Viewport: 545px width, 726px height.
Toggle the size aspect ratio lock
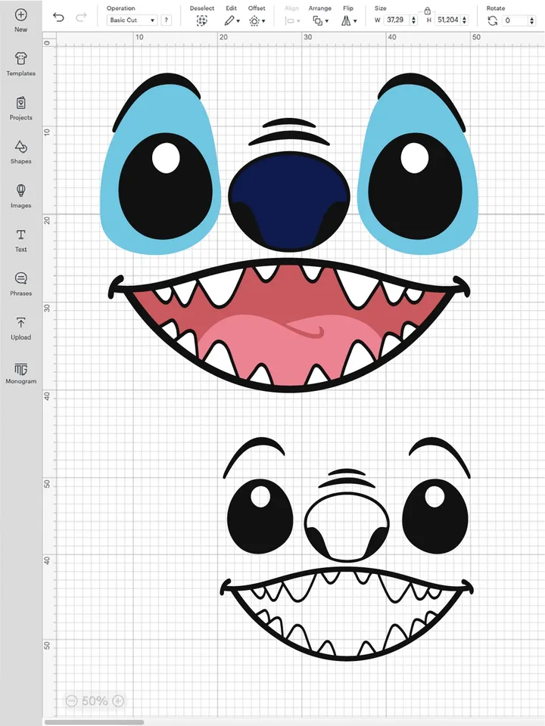click(x=428, y=11)
